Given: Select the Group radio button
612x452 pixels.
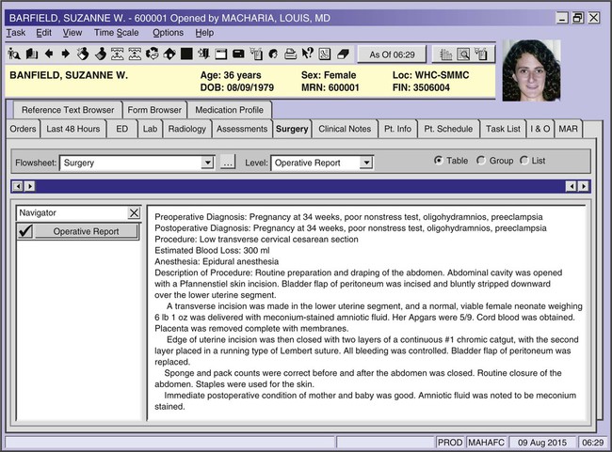Looking at the screenshot, I should coord(481,161).
